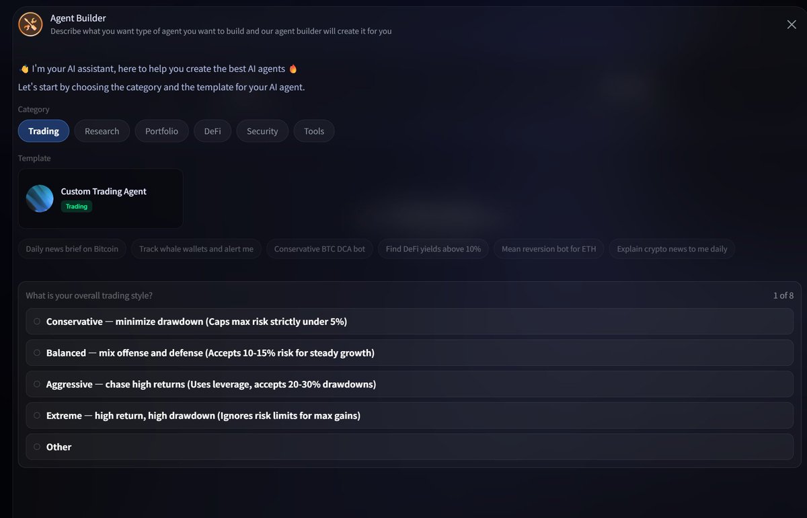The width and height of the screenshot is (807, 518).
Task: Click the Custom Trading Agent avatar icon
Action: click(40, 198)
